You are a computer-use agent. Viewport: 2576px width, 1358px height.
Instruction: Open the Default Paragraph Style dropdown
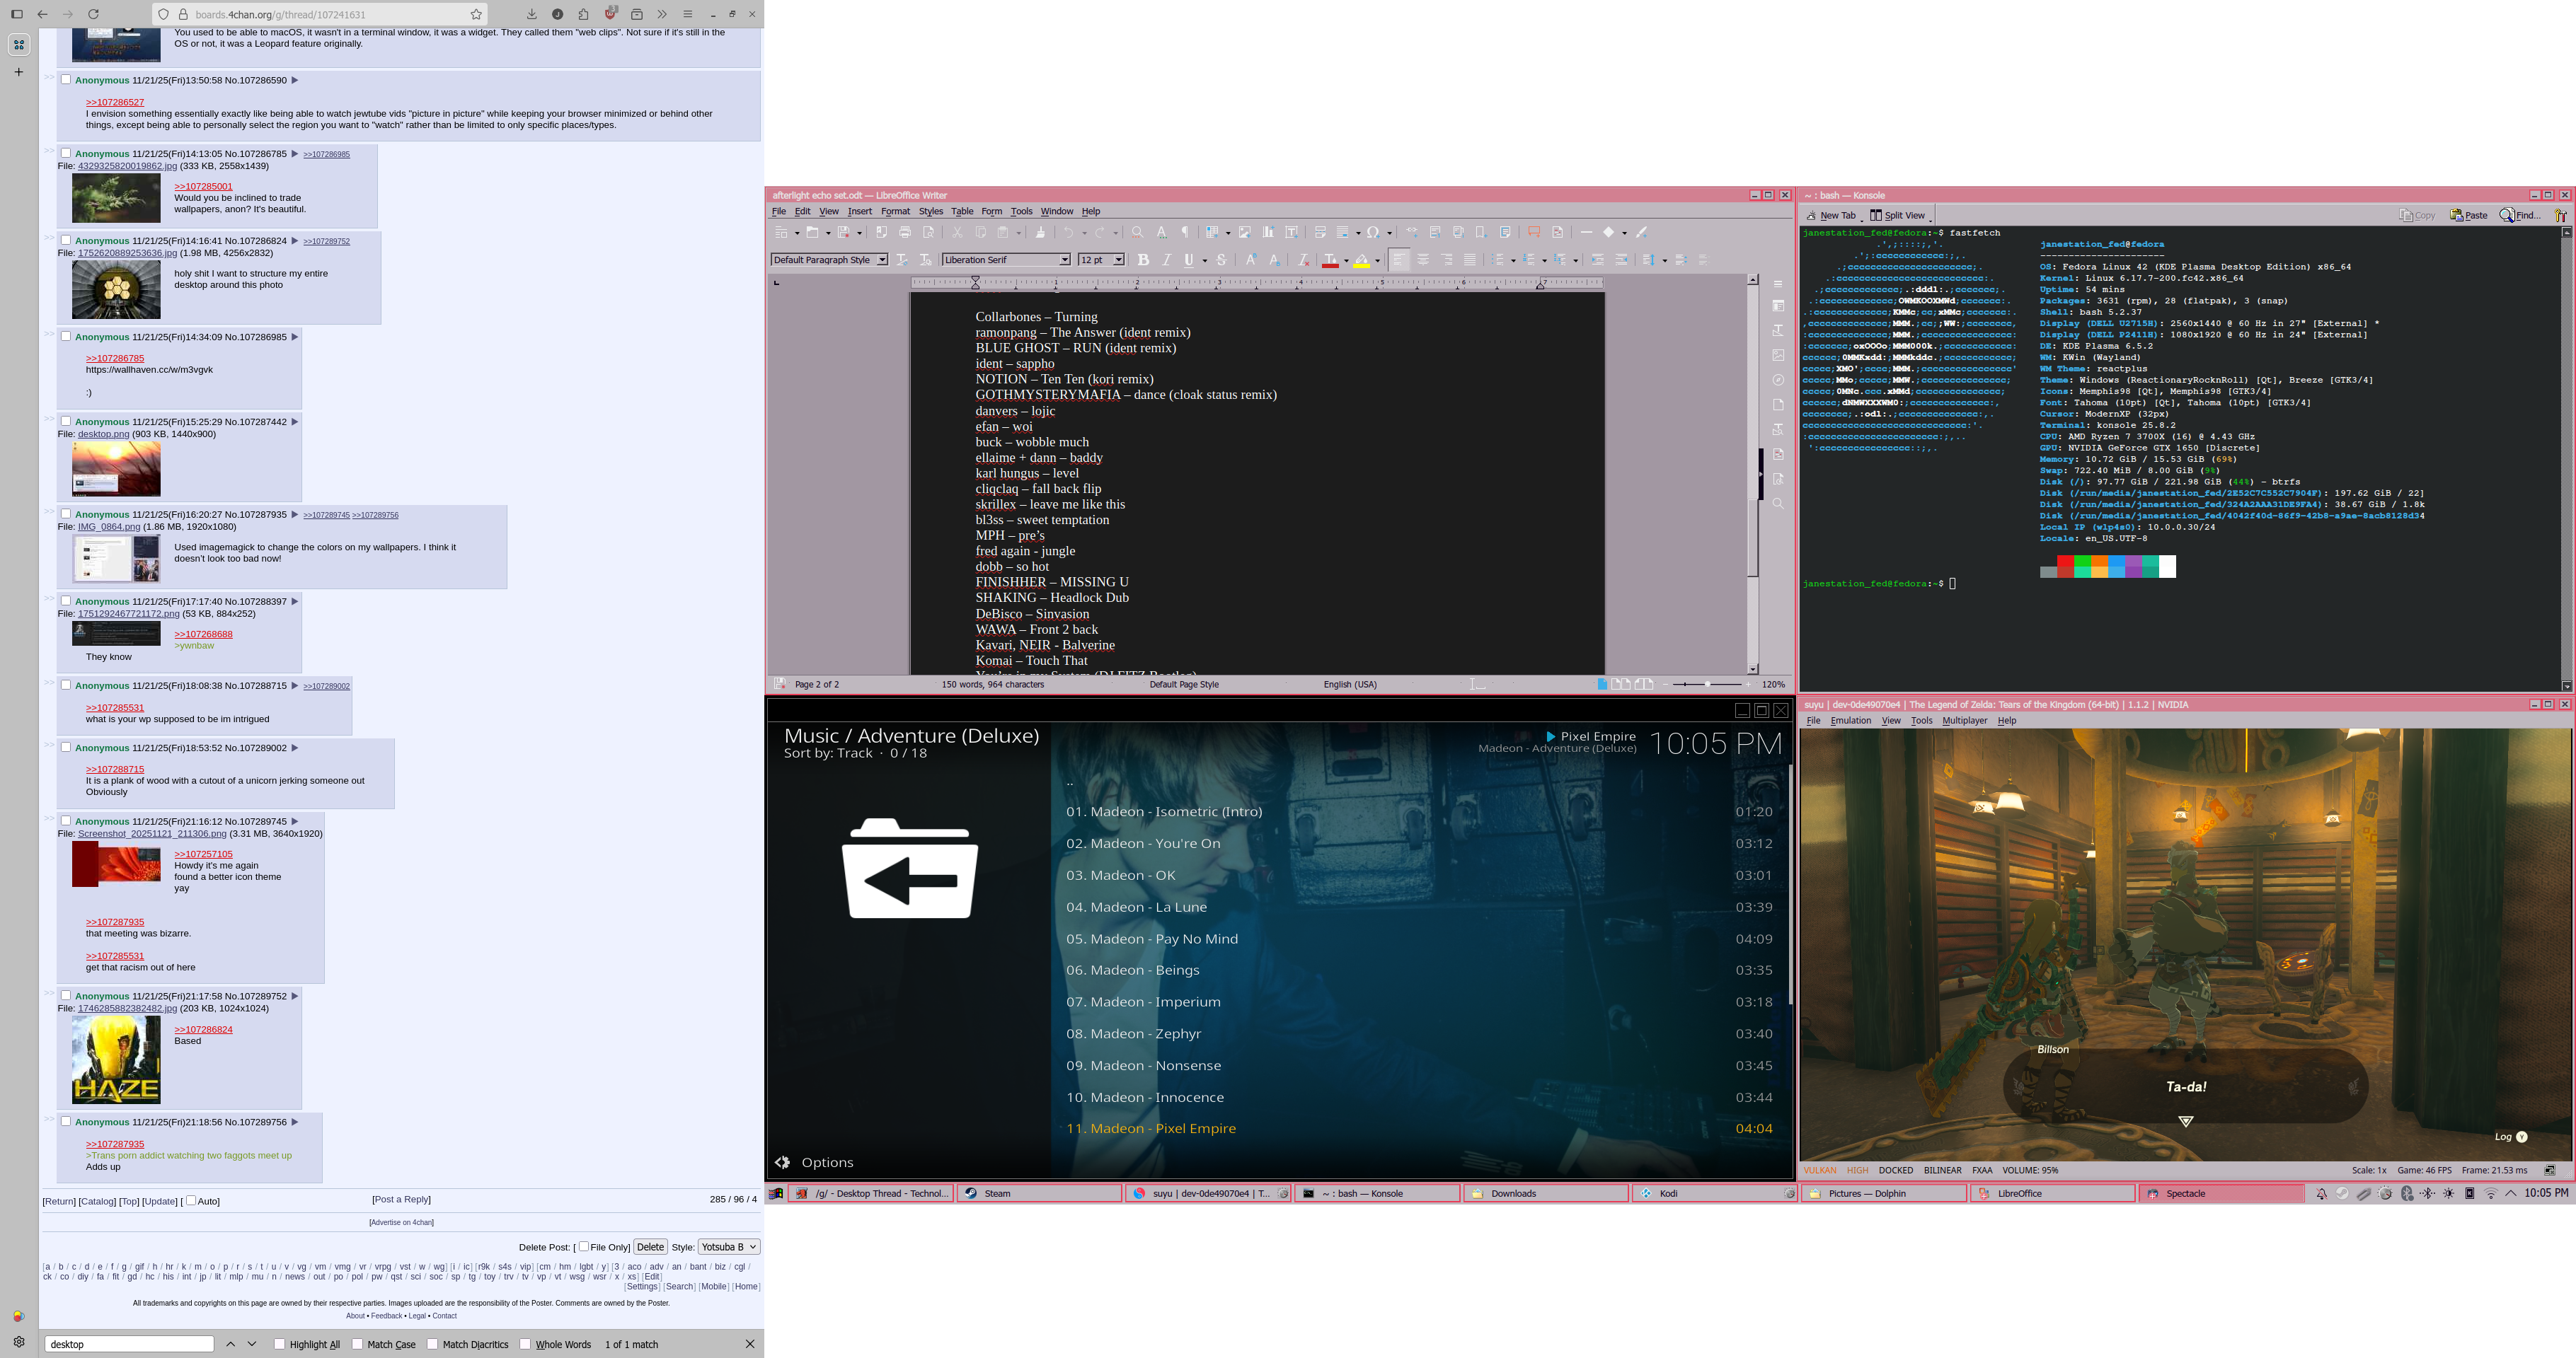pos(881,260)
